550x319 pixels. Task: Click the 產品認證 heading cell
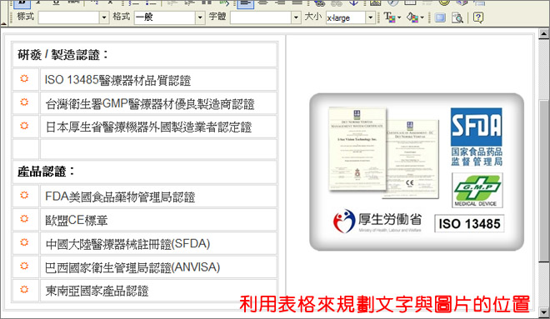(x=144, y=172)
